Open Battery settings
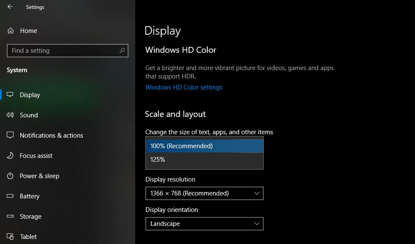The height and width of the screenshot is (244, 415). [x=30, y=196]
